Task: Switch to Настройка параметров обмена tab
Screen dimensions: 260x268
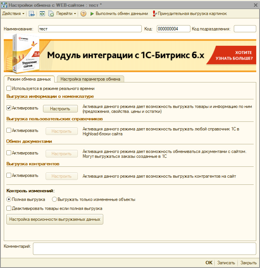Action: coord(90,79)
